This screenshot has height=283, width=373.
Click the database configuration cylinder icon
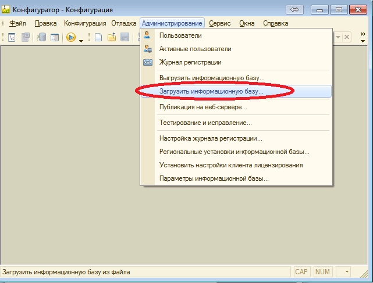(42, 37)
